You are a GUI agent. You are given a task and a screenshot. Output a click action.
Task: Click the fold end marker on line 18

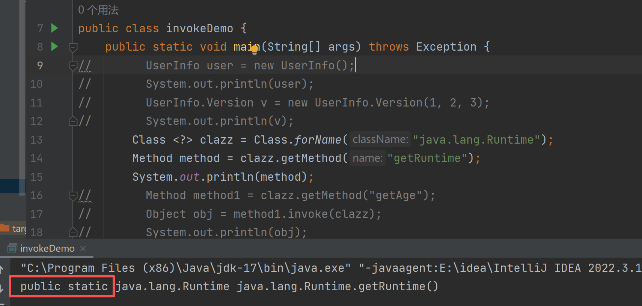click(x=73, y=232)
